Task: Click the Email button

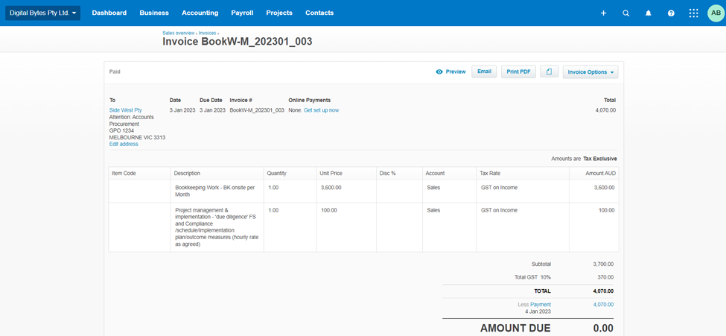Action: coord(484,72)
